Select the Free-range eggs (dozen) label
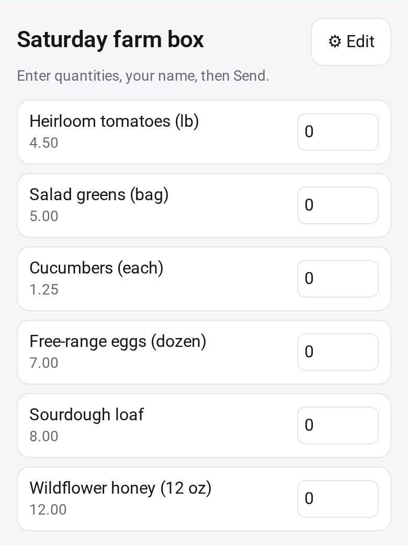The image size is (408, 545). (118, 342)
